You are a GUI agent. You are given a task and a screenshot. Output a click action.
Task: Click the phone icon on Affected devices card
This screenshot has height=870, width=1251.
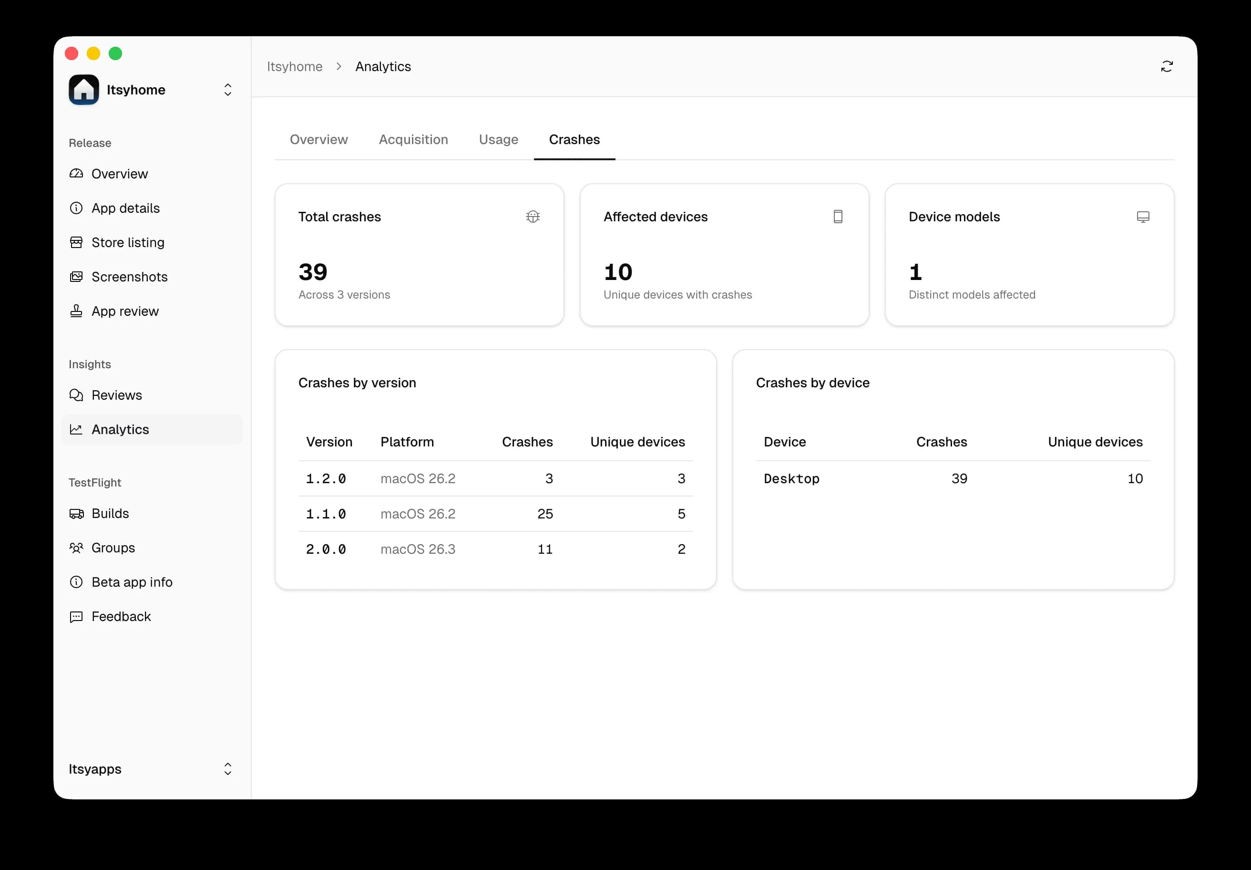pos(838,217)
